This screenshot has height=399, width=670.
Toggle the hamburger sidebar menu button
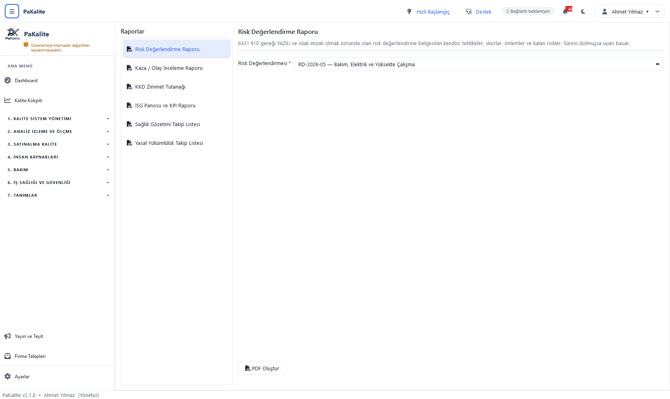click(x=12, y=12)
